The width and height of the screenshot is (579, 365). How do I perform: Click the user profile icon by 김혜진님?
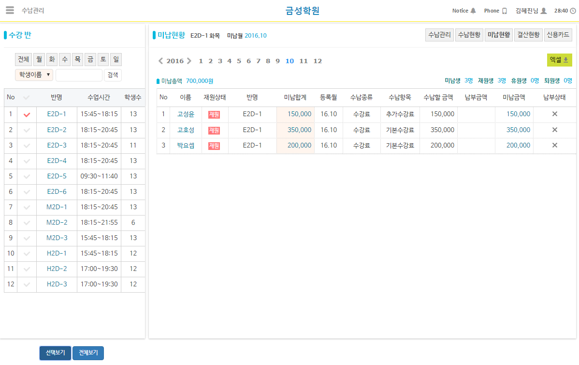coord(544,11)
